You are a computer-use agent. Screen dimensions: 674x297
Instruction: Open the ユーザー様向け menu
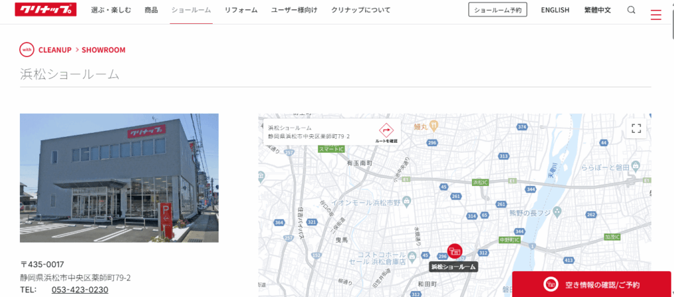click(x=294, y=10)
